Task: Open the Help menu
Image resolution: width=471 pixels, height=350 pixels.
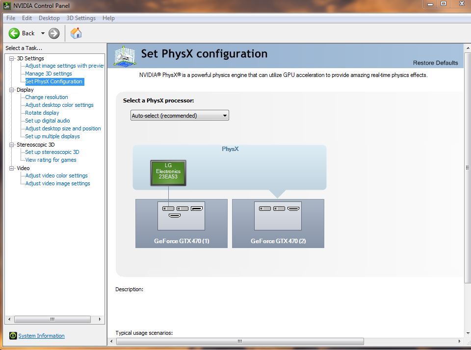Action: pos(108,18)
